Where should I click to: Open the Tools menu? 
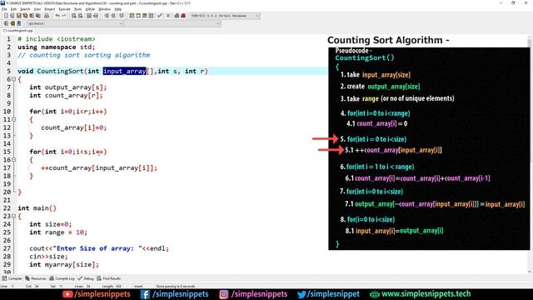(x=77, y=9)
